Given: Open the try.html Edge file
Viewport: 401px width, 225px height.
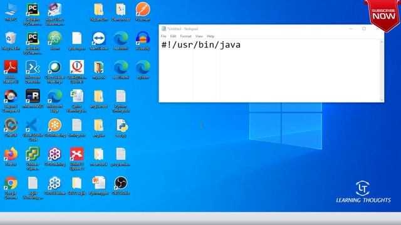Looking at the screenshot, I should click(143, 70).
